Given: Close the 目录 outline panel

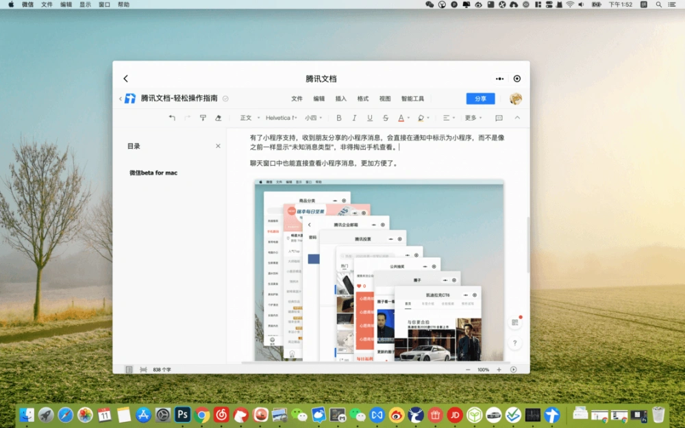Looking at the screenshot, I should pos(218,146).
